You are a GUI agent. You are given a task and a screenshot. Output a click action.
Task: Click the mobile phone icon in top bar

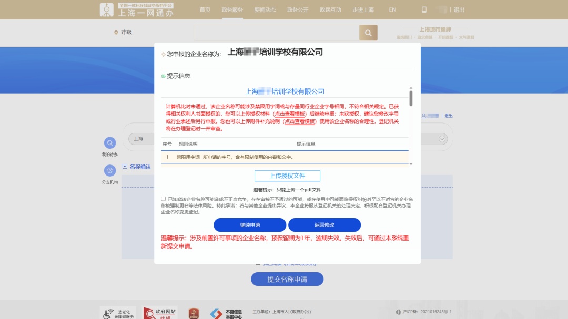(x=424, y=9)
